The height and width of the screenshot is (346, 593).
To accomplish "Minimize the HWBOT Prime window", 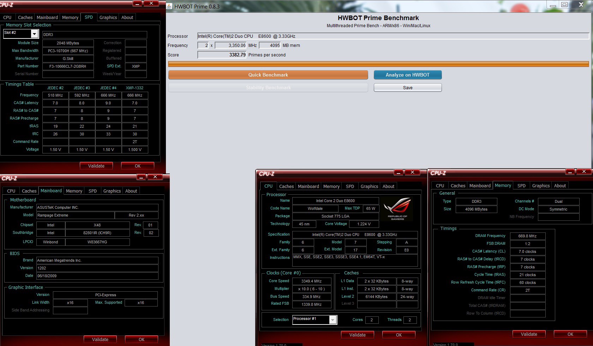I will [553, 5].
